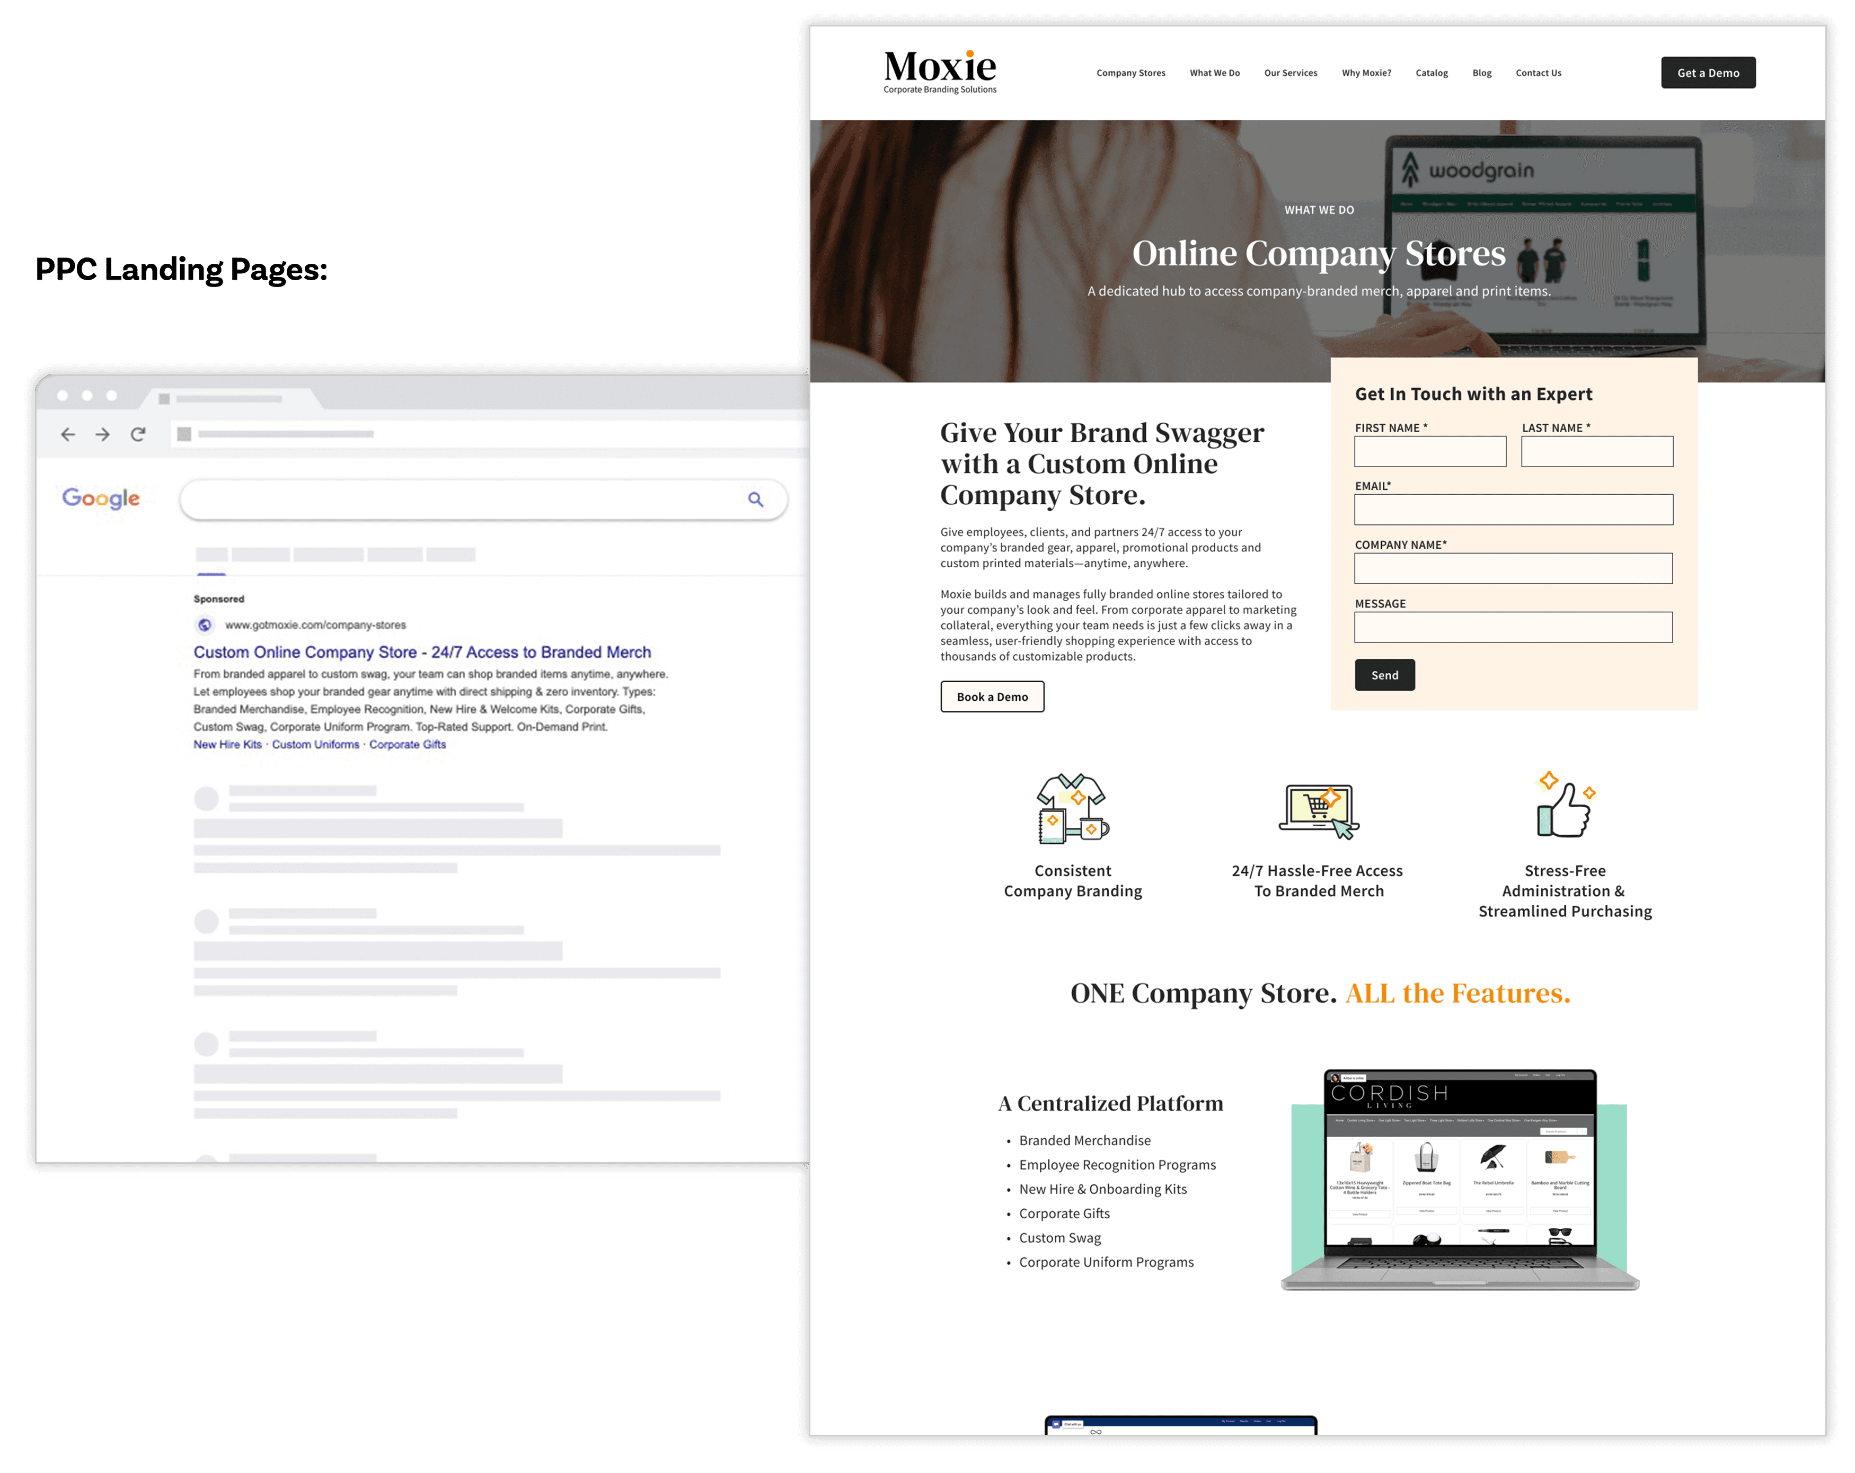This screenshot has height=1473, width=1855.
Task: Click the Cordish laptop store thumbnail
Action: pyautogui.click(x=1459, y=1178)
